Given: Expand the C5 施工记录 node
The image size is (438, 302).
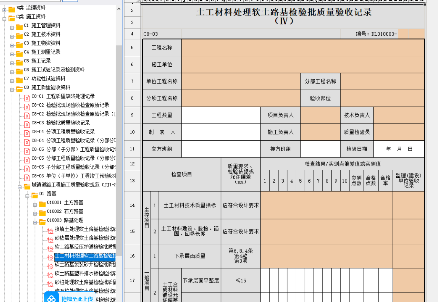Looking at the screenshot, I should (x=12, y=63).
